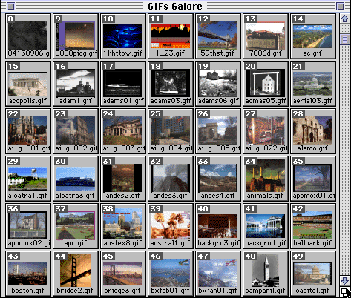This screenshot has width=351, height=298.
Task: Select the capitol.gif thumbnail
Action: coord(313,274)
